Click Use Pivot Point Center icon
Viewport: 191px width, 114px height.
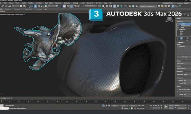[57, 6]
